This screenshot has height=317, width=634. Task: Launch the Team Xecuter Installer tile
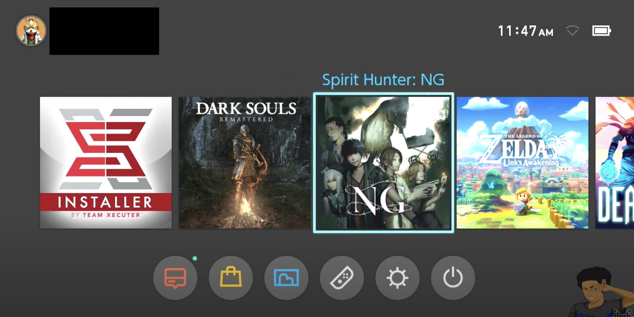[106, 163]
